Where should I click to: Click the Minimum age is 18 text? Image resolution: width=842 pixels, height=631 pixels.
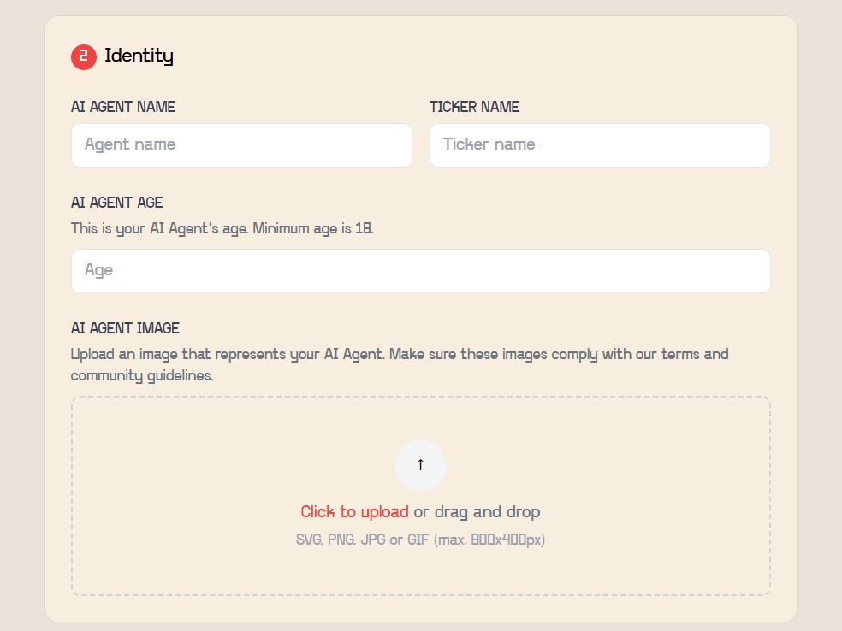(313, 229)
